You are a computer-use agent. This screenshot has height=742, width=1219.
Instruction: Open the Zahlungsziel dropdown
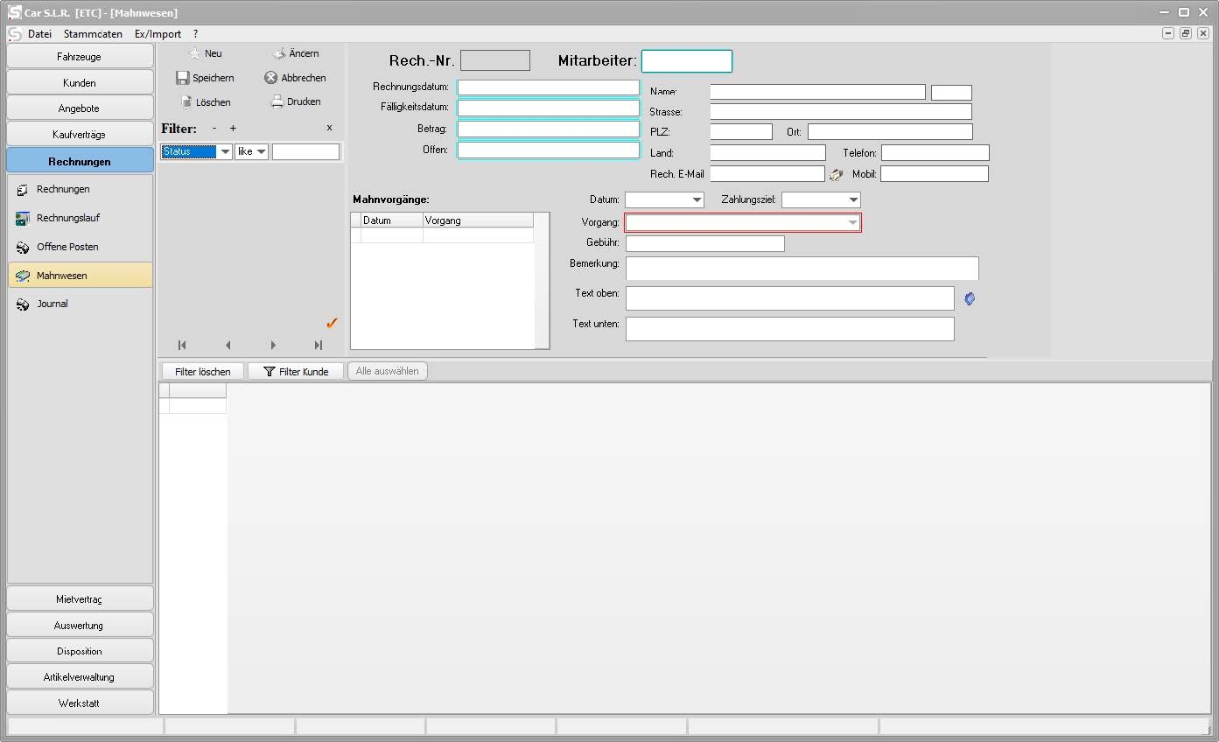pyautogui.click(x=853, y=200)
